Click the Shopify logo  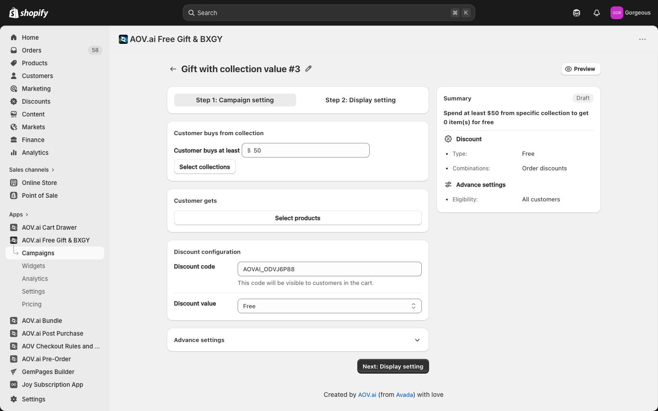pos(29,13)
